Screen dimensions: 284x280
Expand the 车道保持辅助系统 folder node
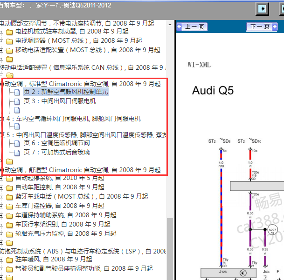[1, 215]
